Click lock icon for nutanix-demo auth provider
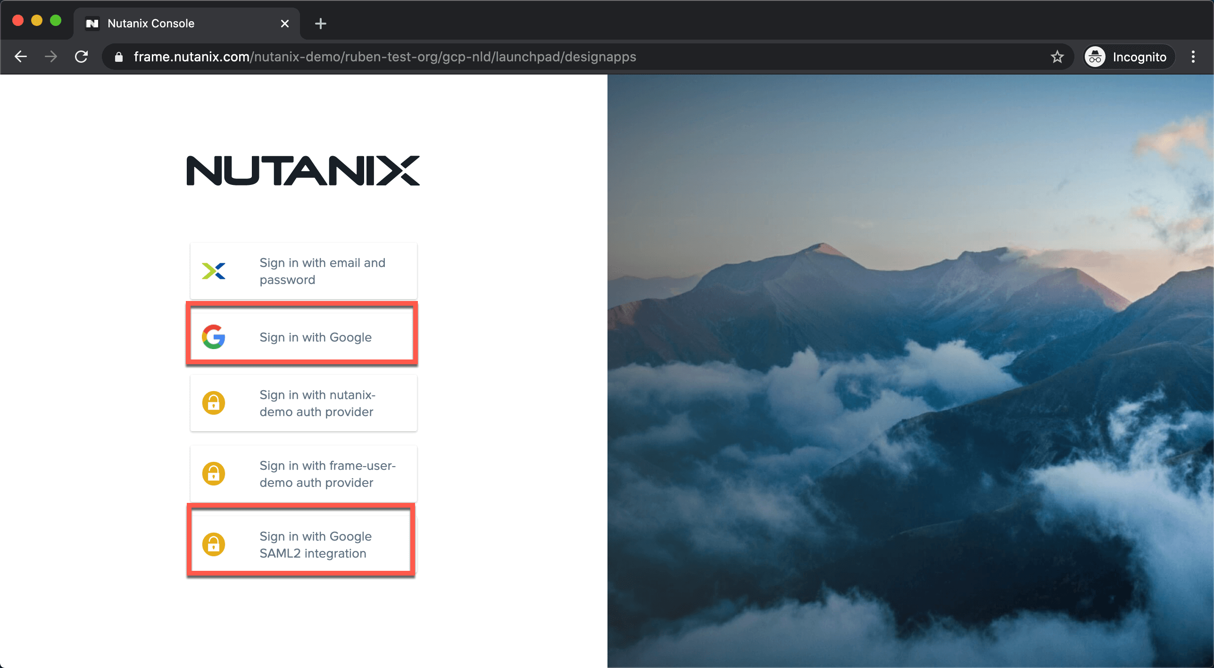Screen dimensions: 1214x668 [214, 403]
